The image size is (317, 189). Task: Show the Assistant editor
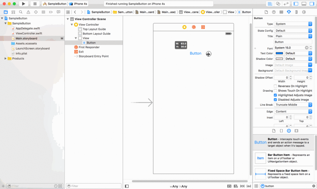278,4
